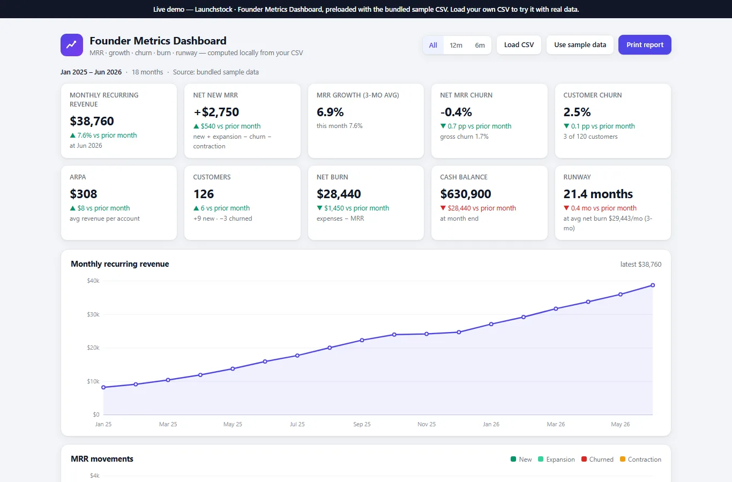The image size is (732, 482).
Task: Click the green up arrow under MRR
Action: point(73,135)
